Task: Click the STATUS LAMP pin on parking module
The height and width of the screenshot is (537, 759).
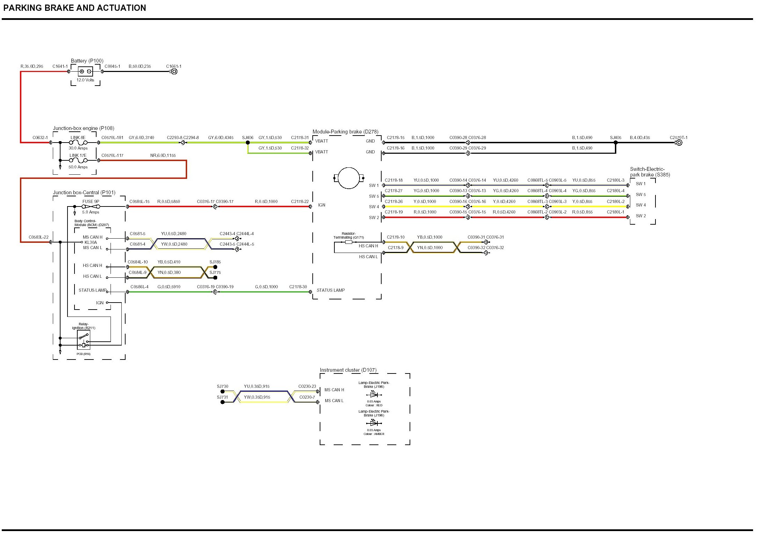Action: coord(331,290)
